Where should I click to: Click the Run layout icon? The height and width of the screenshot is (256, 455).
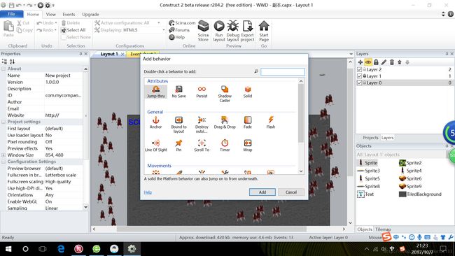(x=219, y=26)
